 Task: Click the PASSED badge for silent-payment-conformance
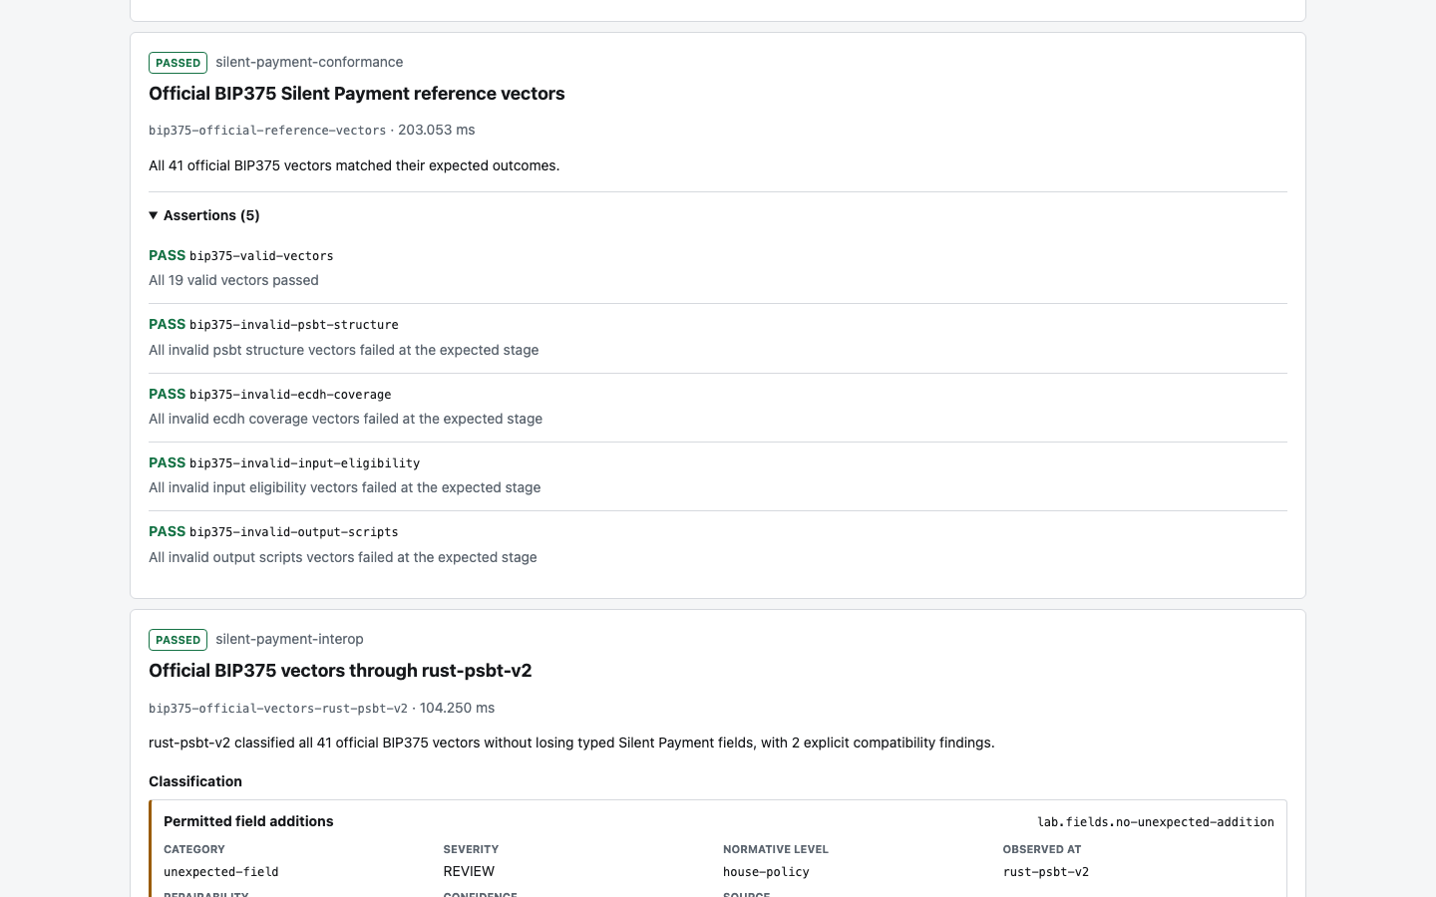pos(178,63)
